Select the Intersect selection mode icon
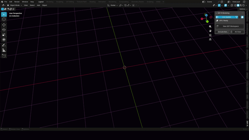 click(13, 9)
